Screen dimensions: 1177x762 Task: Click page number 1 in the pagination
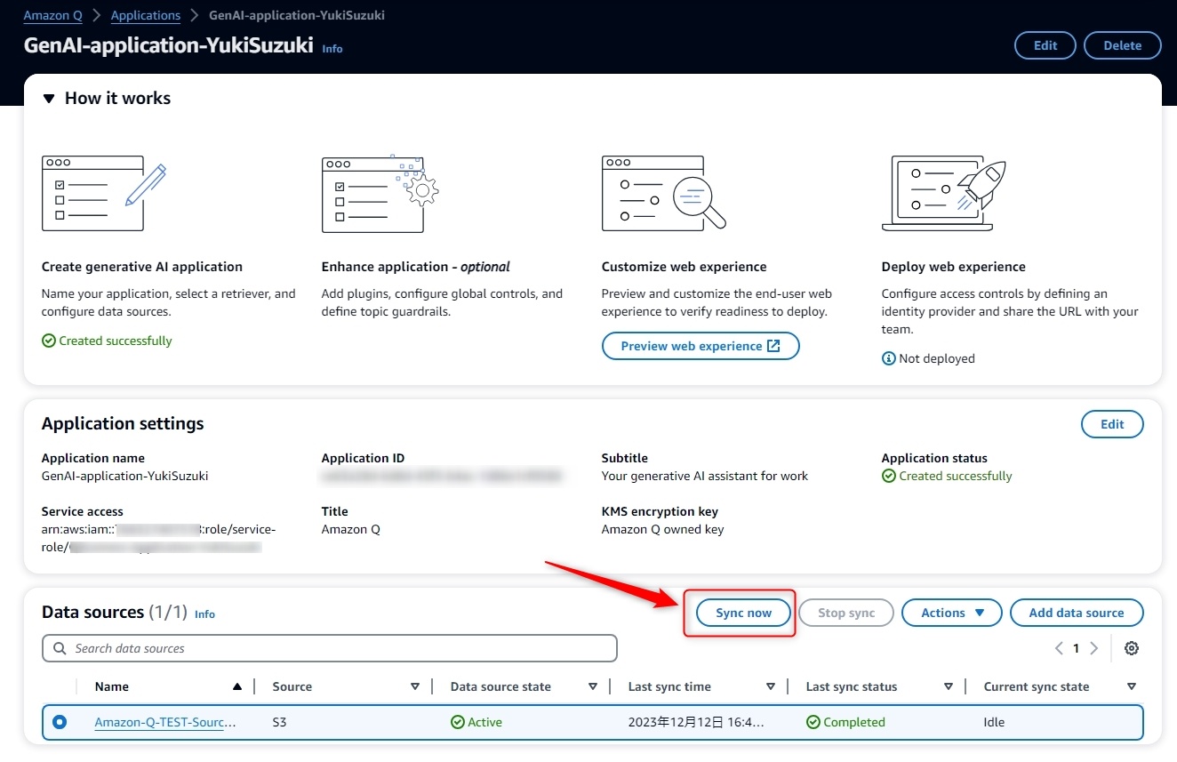1076,648
